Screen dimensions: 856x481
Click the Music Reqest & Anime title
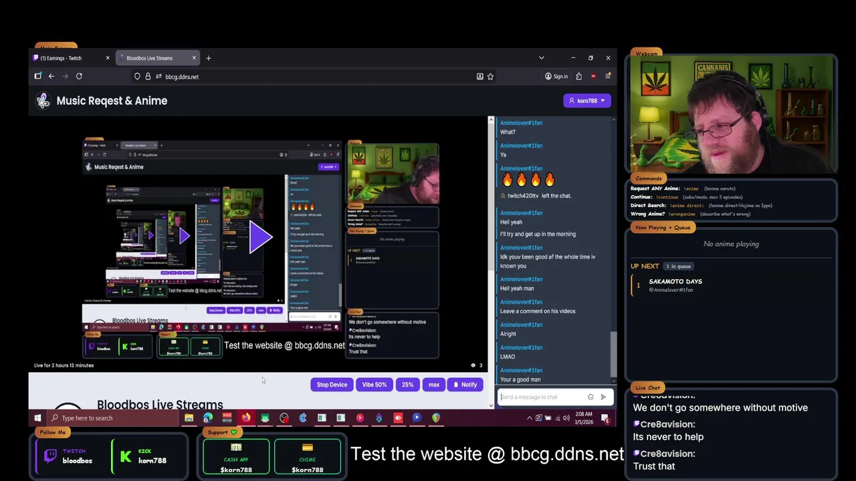pos(112,101)
